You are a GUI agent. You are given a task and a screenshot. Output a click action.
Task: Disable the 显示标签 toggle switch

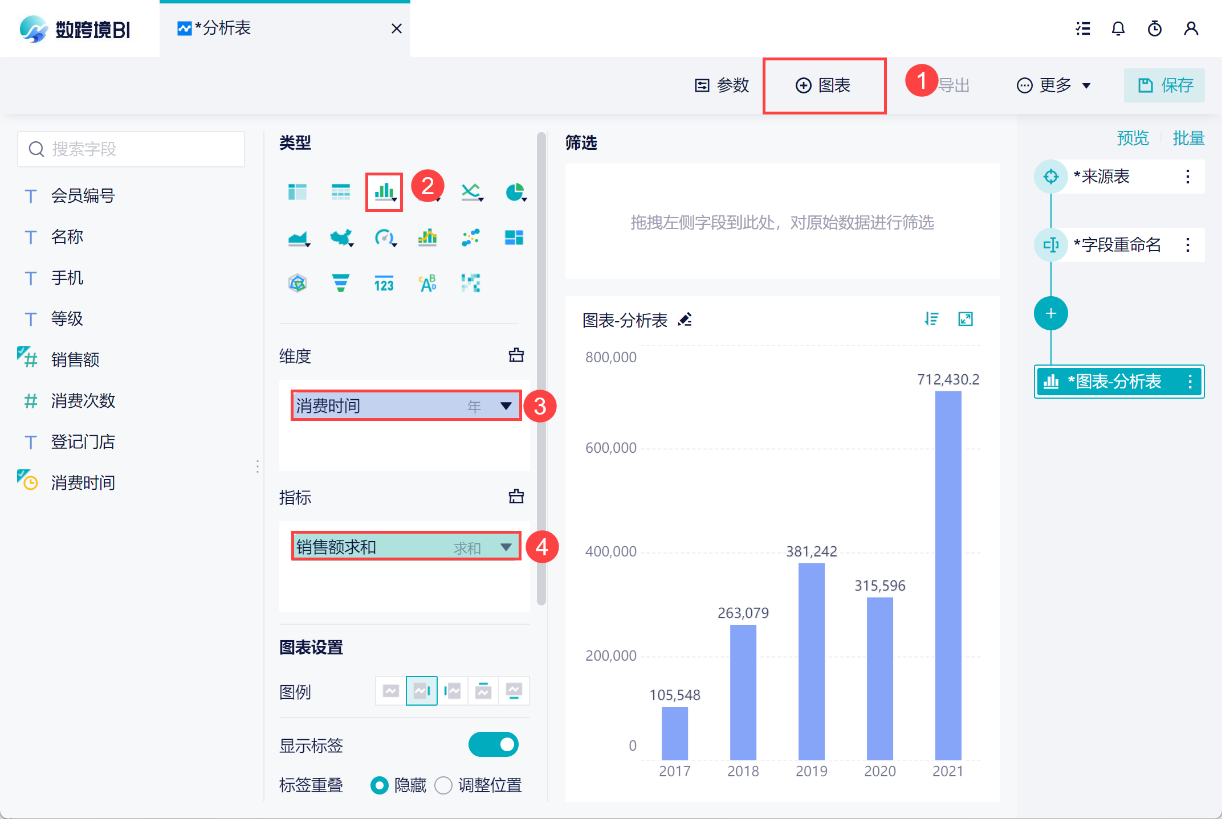(493, 744)
